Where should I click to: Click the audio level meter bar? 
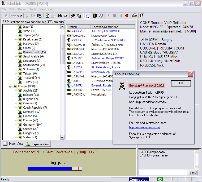tap(55, 169)
